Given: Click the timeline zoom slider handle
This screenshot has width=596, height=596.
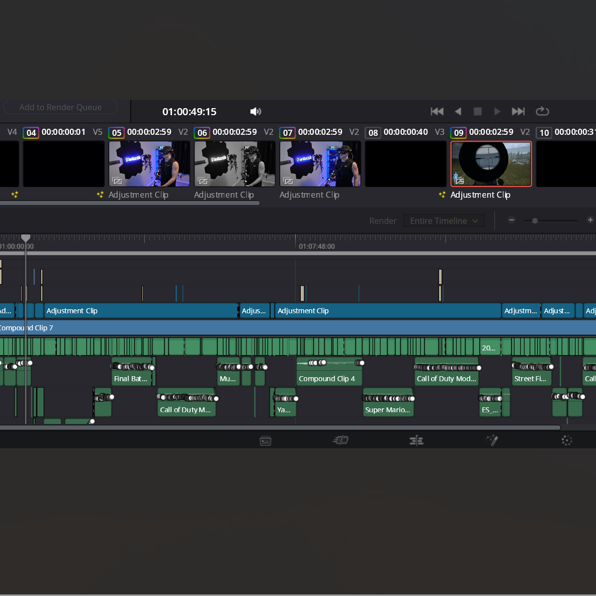Looking at the screenshot, I should (x=535, y=221).
